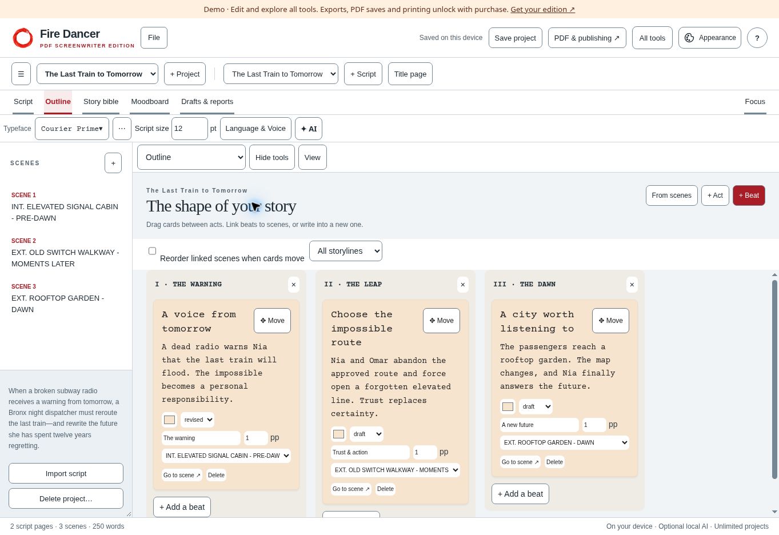Image resolution: width=779 pixels, height=535 pixels.
Task: Click the Fire Dancer logo icon
Action: point(23,38)
